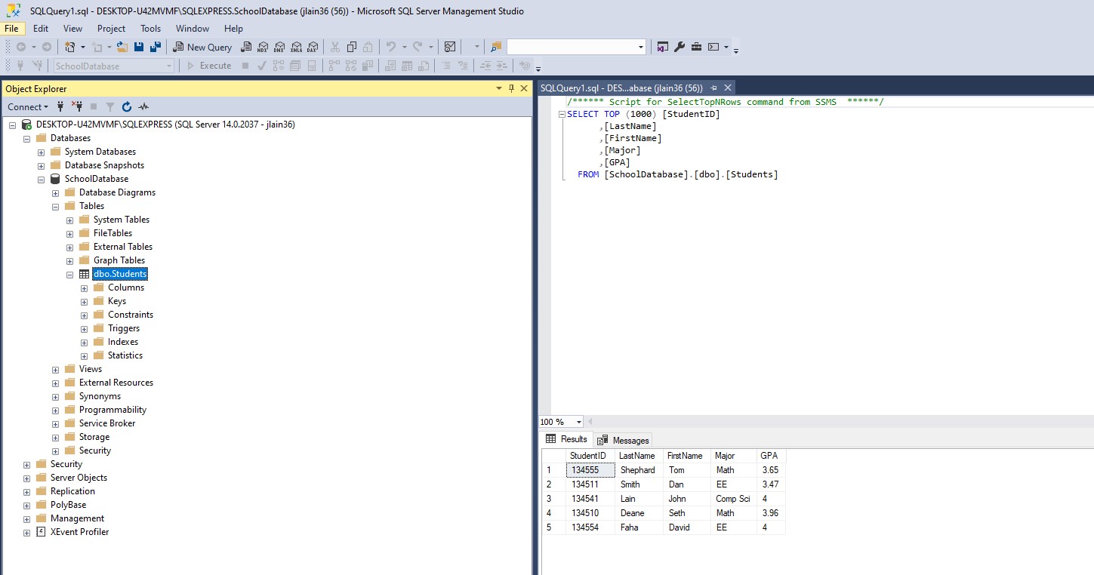Click the Refresh icon in Object Explorer
This screenshot has width=1094, height=575.
127,107
